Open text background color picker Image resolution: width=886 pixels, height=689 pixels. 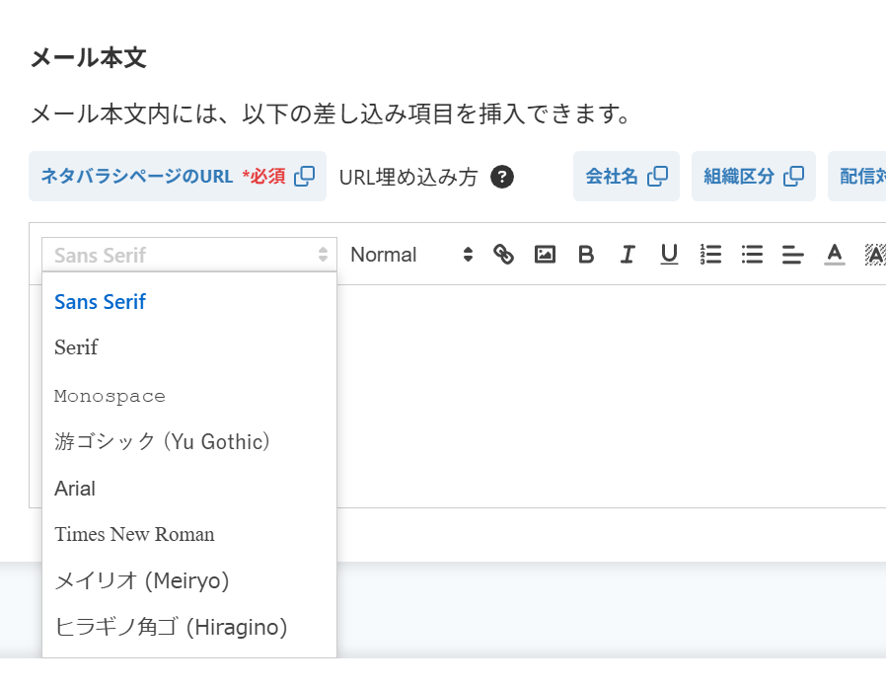pos(875,255)
